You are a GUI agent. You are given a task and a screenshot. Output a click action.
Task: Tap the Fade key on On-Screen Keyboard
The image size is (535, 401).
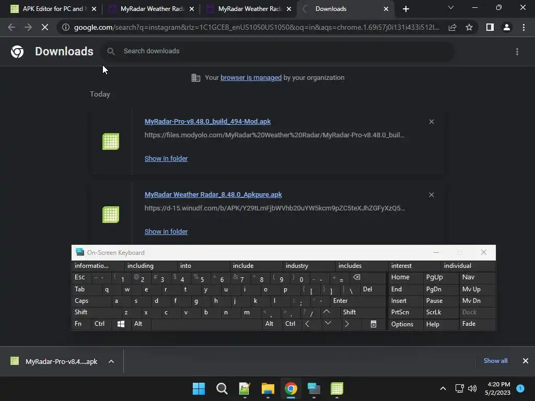click(477, 324)
